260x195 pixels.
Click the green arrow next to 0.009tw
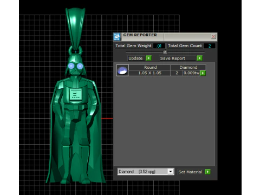tap(203, 73)
